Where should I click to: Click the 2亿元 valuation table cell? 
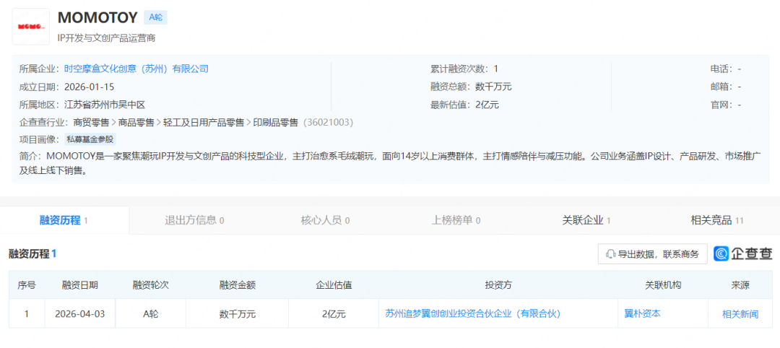click(x=334, y=314)
